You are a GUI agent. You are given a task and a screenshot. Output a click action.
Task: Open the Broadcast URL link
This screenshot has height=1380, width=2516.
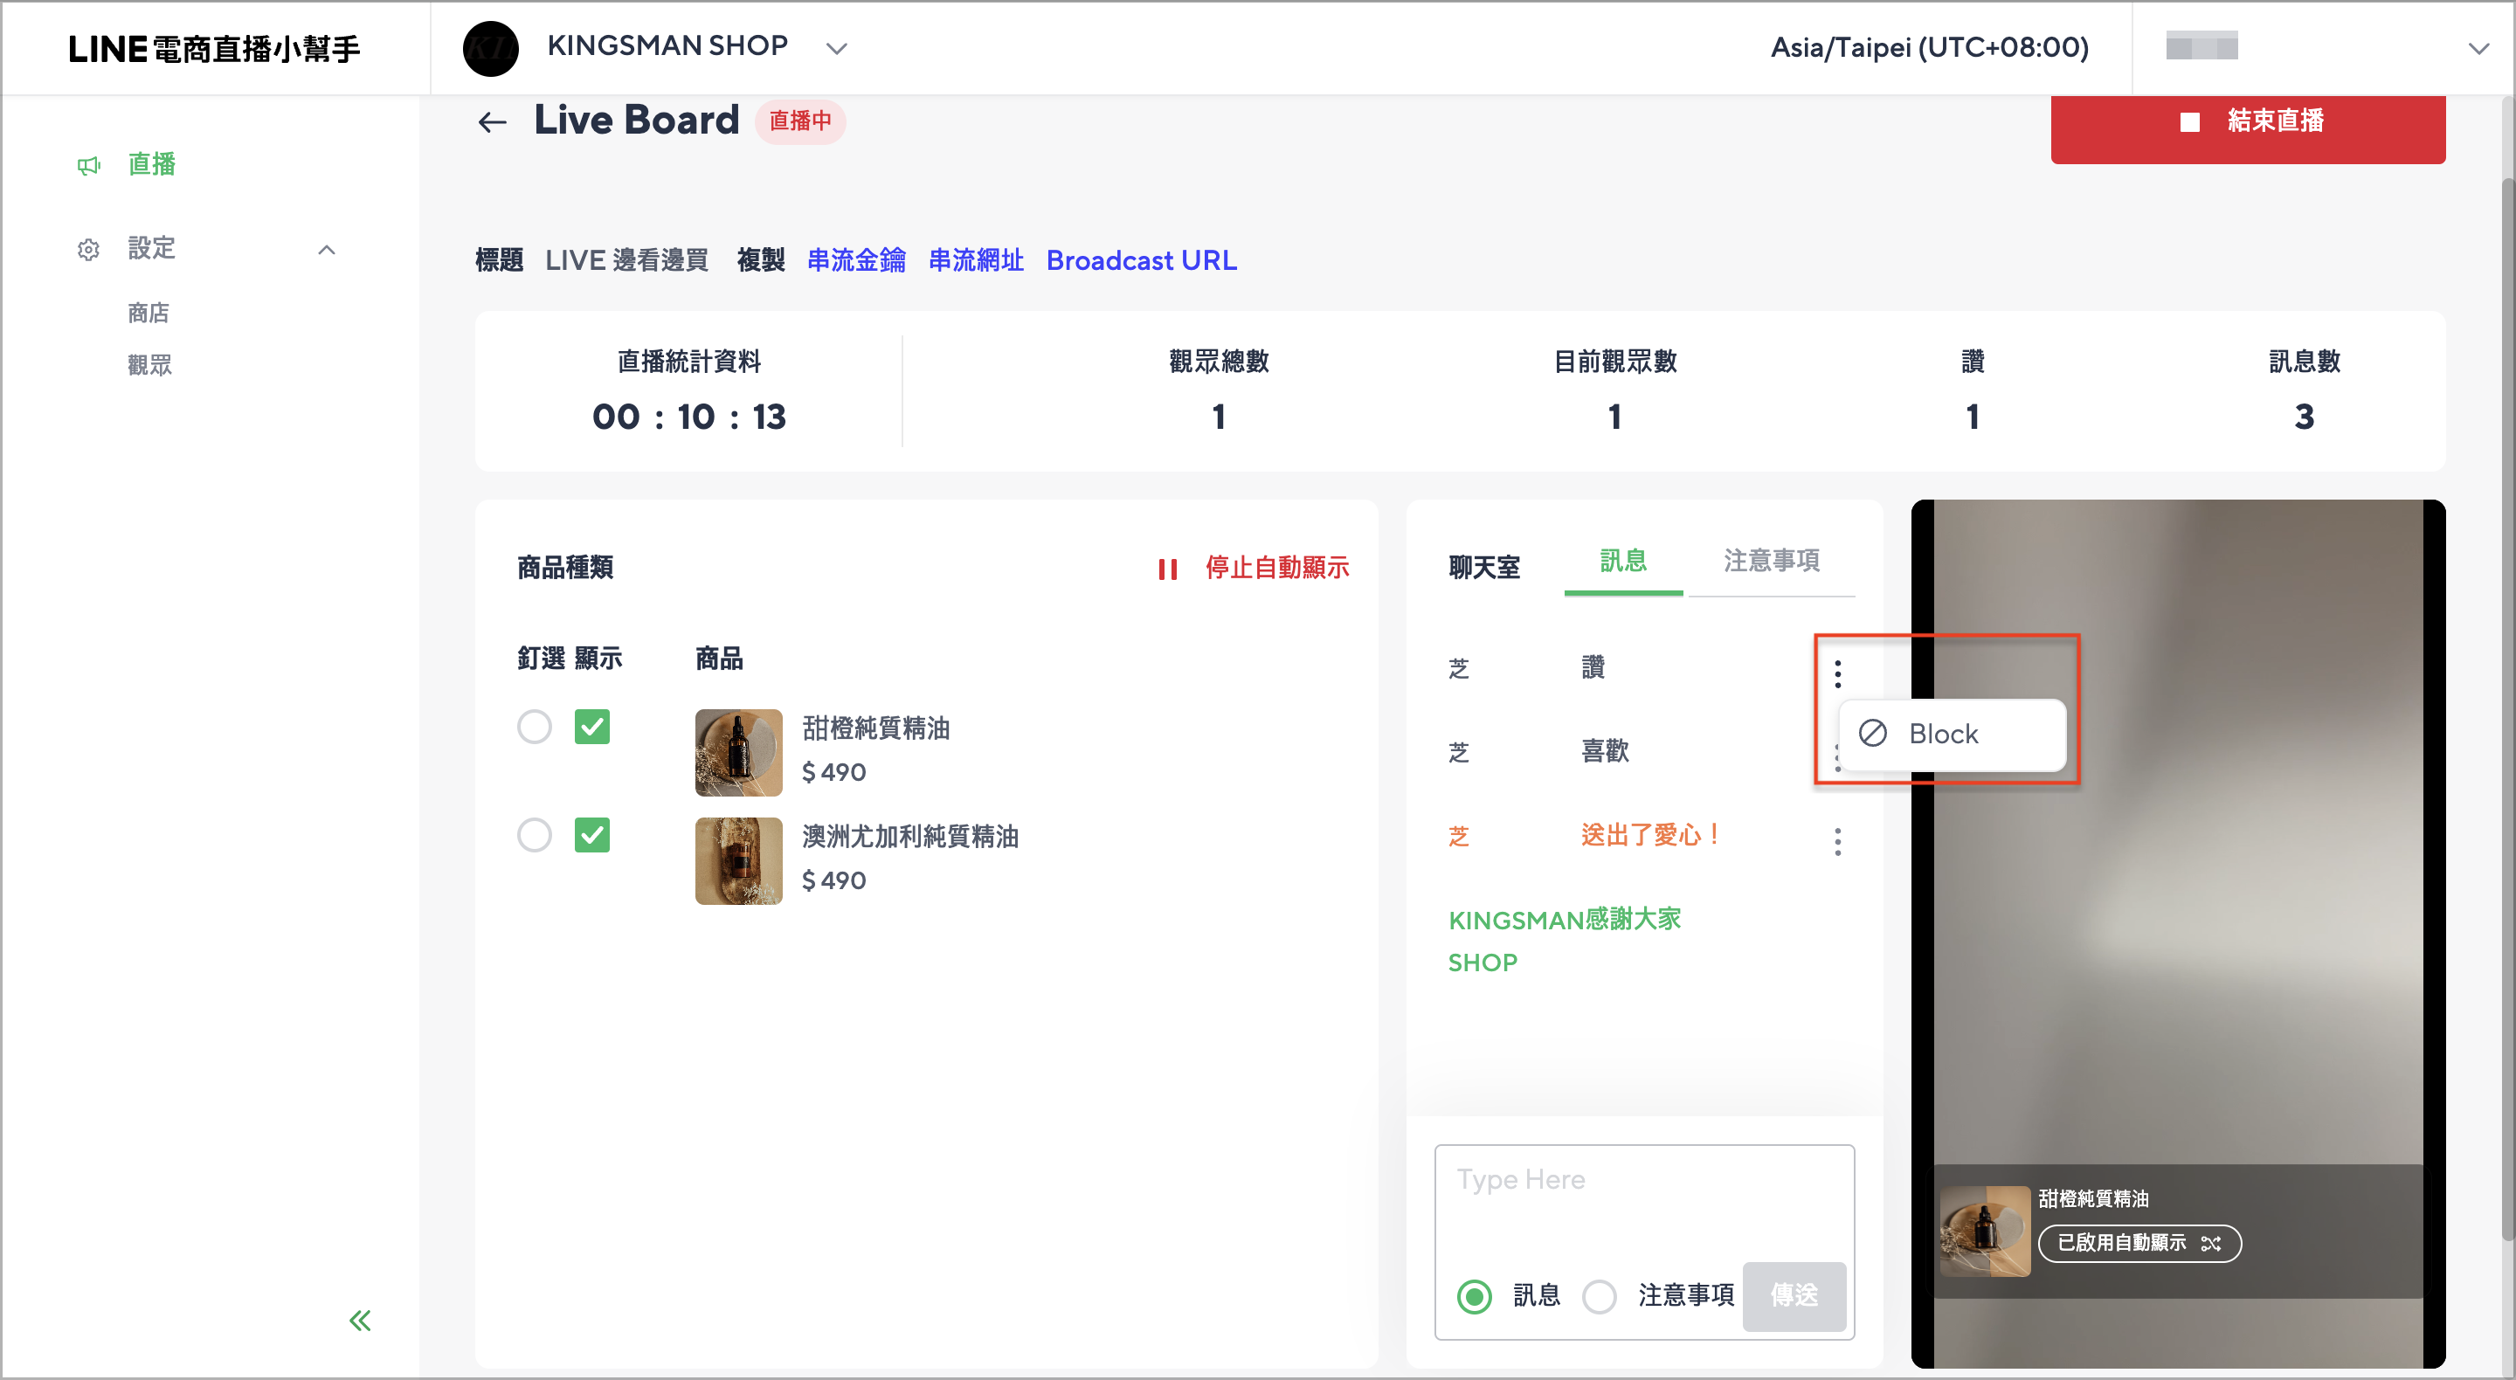[x=1141, y=261]
